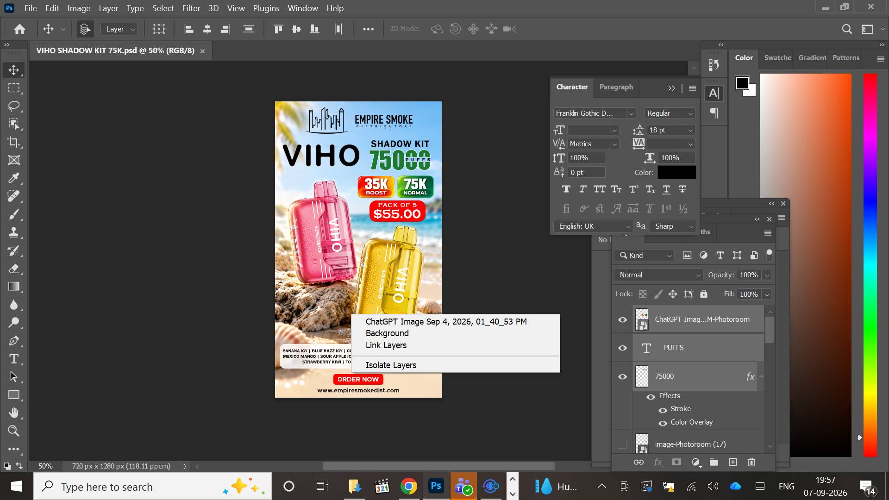889x500 pixels.
Task: Click create new layer icon
Action: pos(732,462)
